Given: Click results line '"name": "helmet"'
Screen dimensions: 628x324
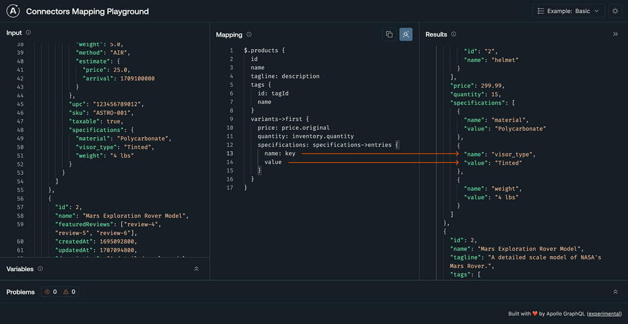Looking at the screenshot, I should [492, 60].
